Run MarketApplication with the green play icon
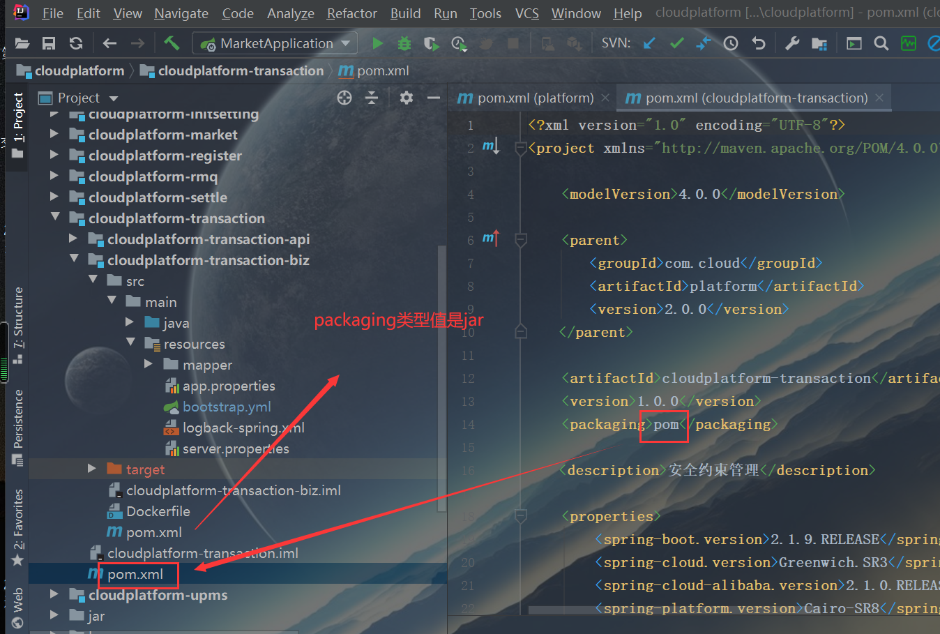 point(377,43)
